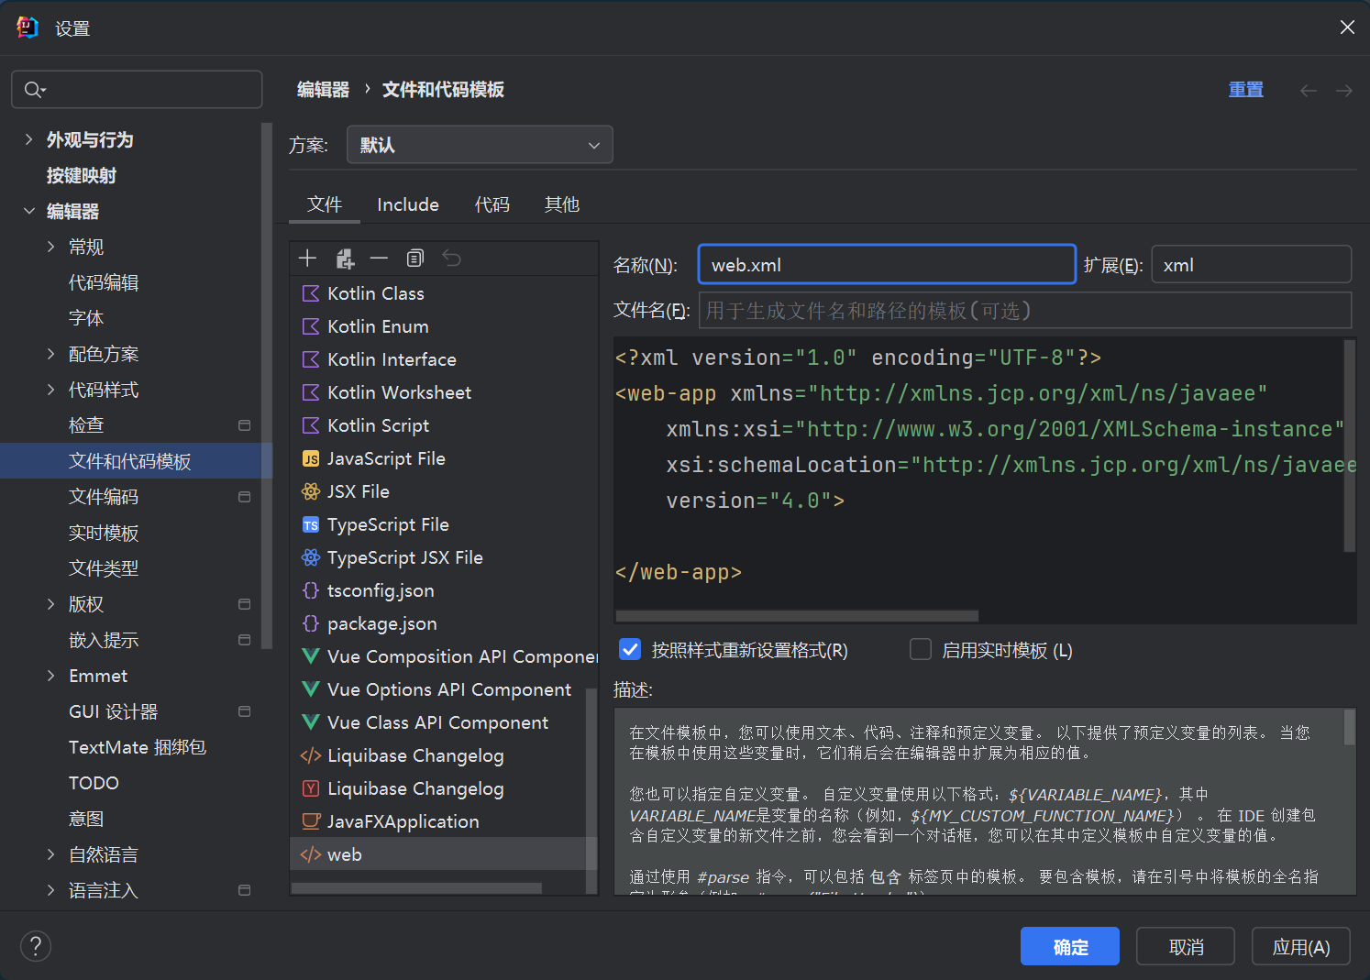Screen dimensions: 1370x980
Task: Expand the 常规 tree node
Action: (51, 247)
